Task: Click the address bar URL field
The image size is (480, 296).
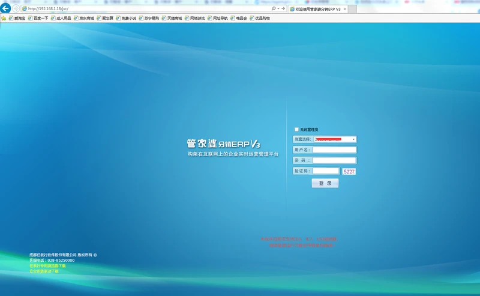Action: click(x=145, y=8)
